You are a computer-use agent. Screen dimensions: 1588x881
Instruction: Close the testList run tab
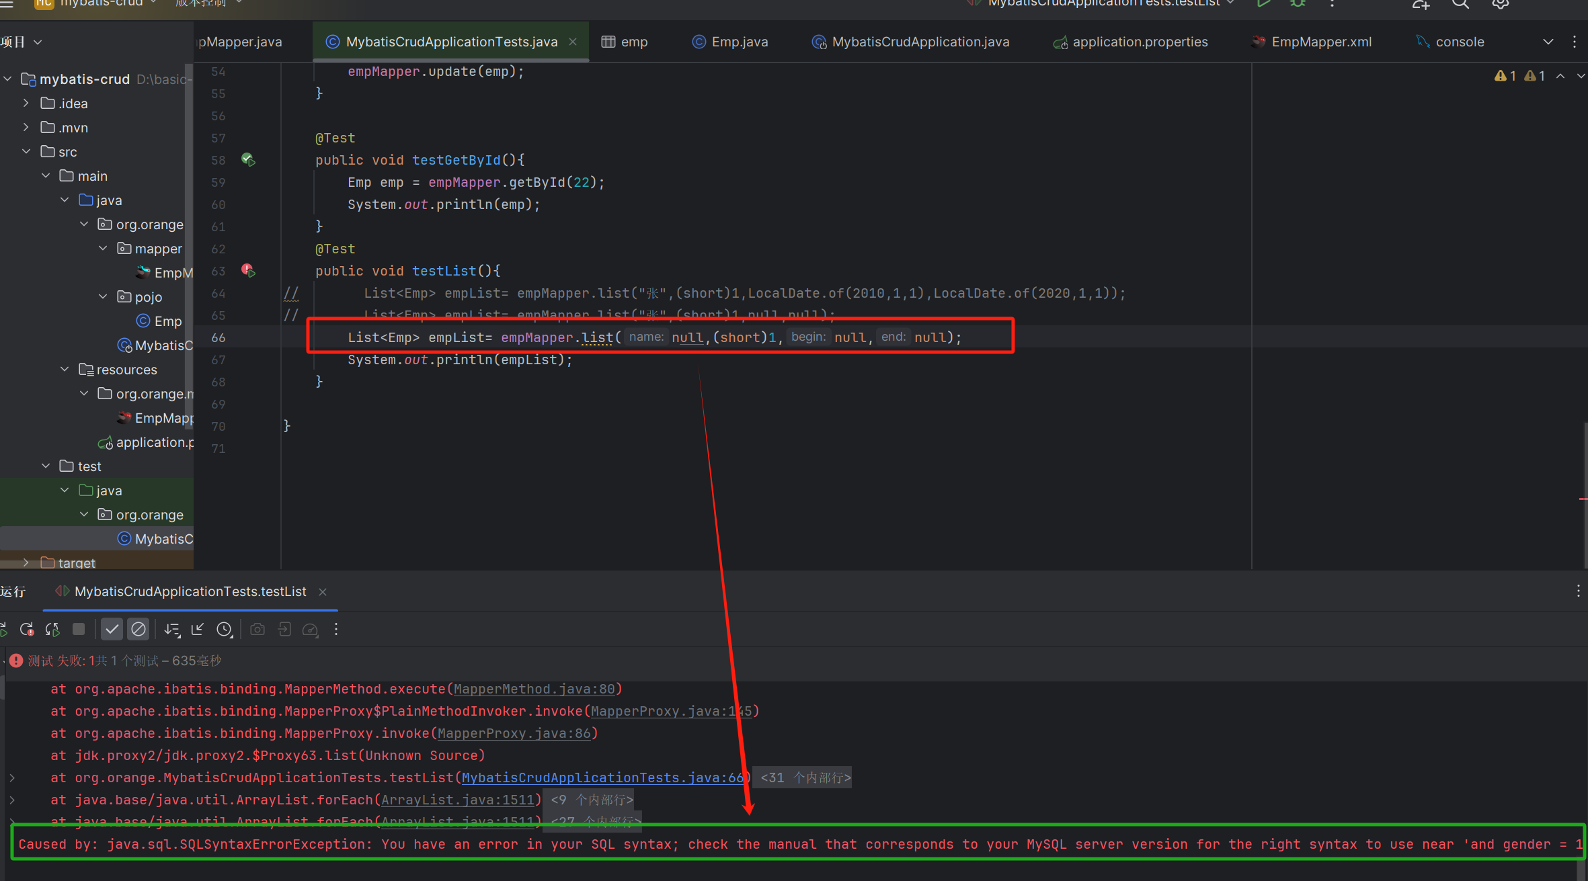tap(323, 592)
